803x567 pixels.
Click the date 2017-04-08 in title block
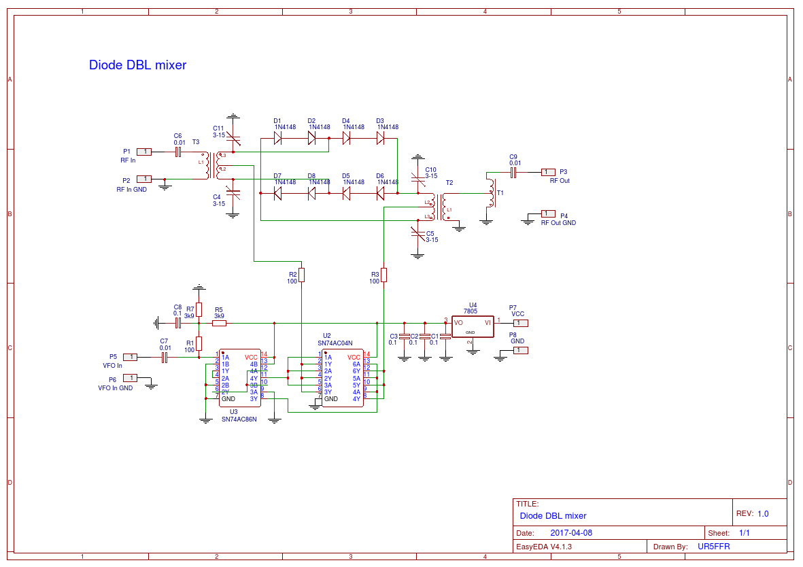(571, 533)
